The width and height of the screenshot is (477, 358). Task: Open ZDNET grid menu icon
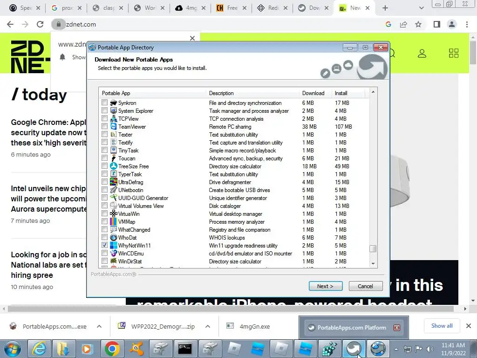pyautogui.click(x=454, y=53)
